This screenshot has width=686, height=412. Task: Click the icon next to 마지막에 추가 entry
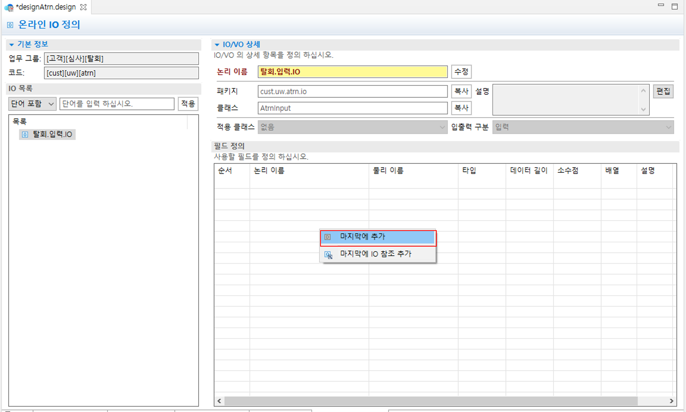[x=327, y=237]
